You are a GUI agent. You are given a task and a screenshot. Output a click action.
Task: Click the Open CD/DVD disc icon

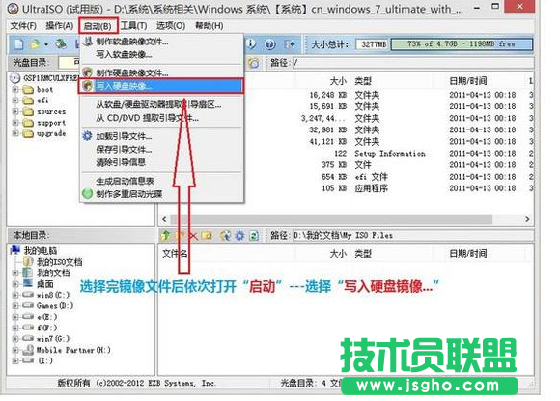point(61,44)
